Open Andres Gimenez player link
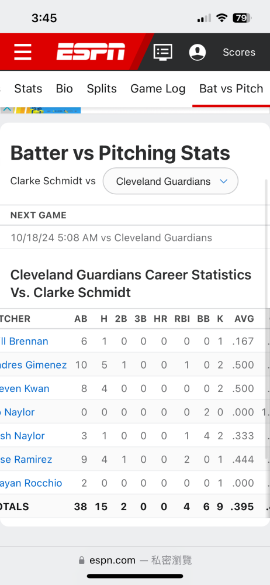270x585 pixels. coord(33,365)
